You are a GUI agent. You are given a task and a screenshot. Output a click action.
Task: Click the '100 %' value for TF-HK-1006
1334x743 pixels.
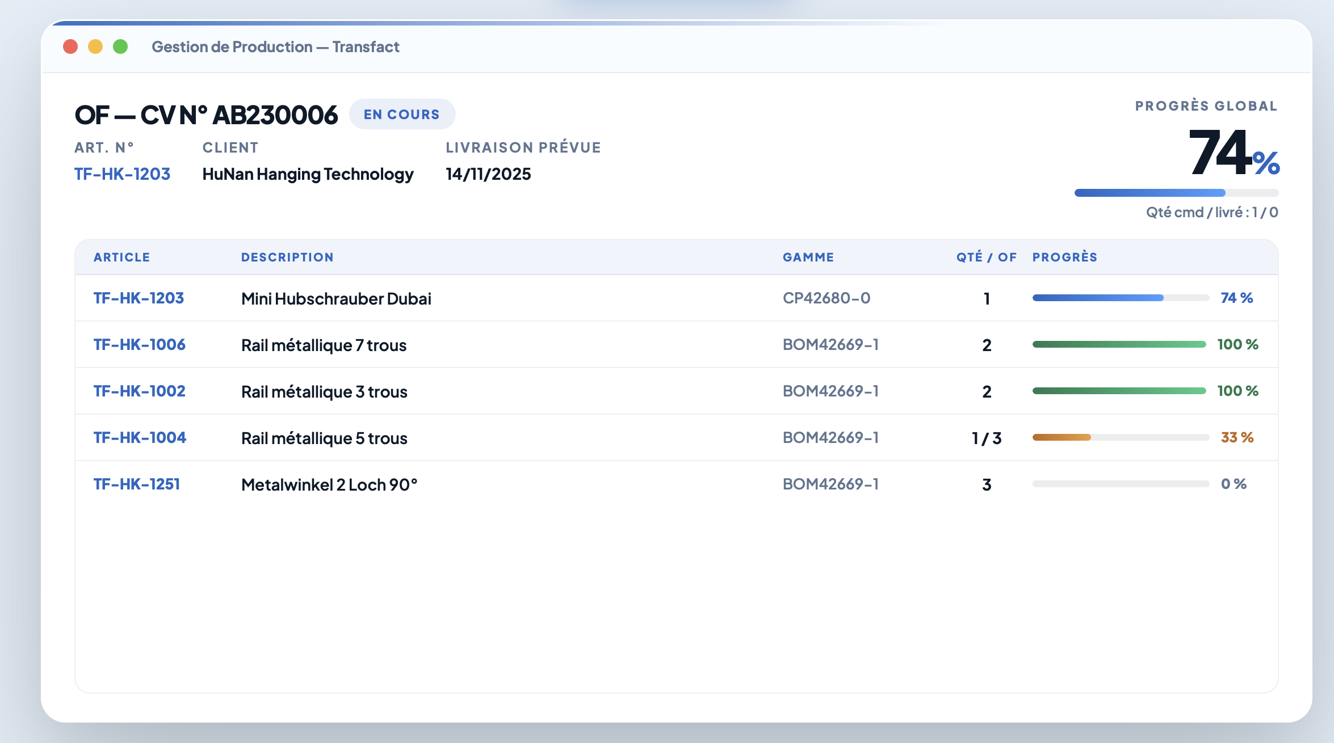click(x=1238, y=344)
